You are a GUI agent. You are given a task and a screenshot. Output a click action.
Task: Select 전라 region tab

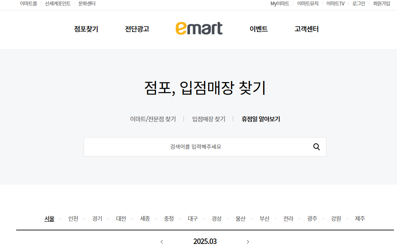coord(288,218)
